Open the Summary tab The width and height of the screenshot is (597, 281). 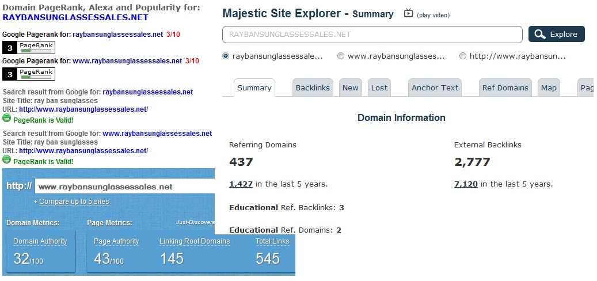click(254, 88)
